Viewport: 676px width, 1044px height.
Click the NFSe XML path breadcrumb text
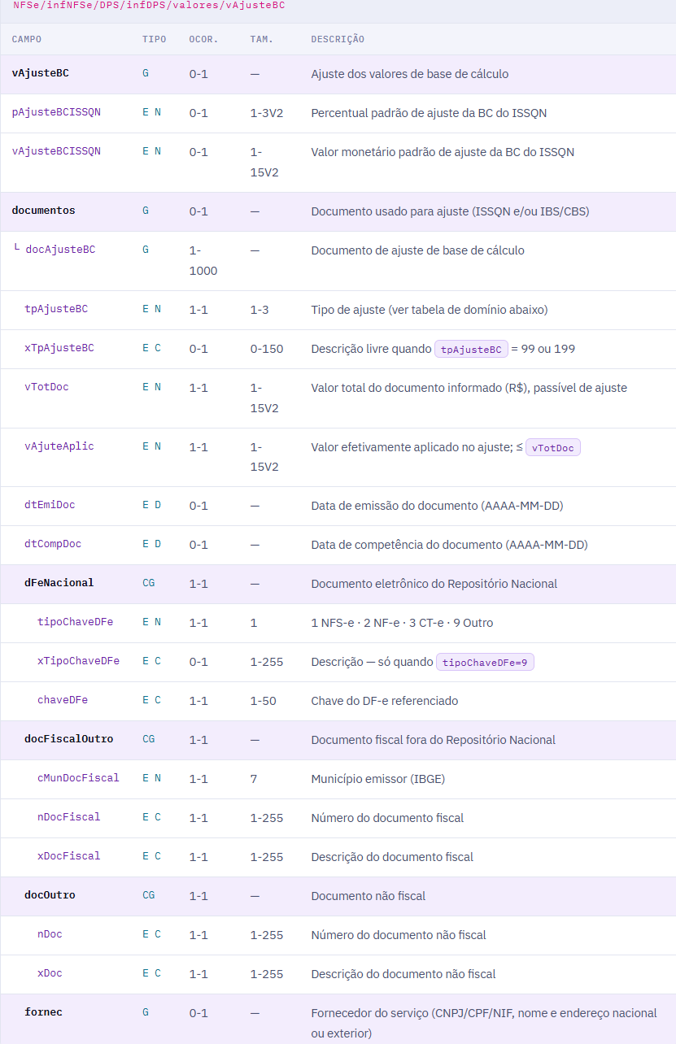[149, 5]
